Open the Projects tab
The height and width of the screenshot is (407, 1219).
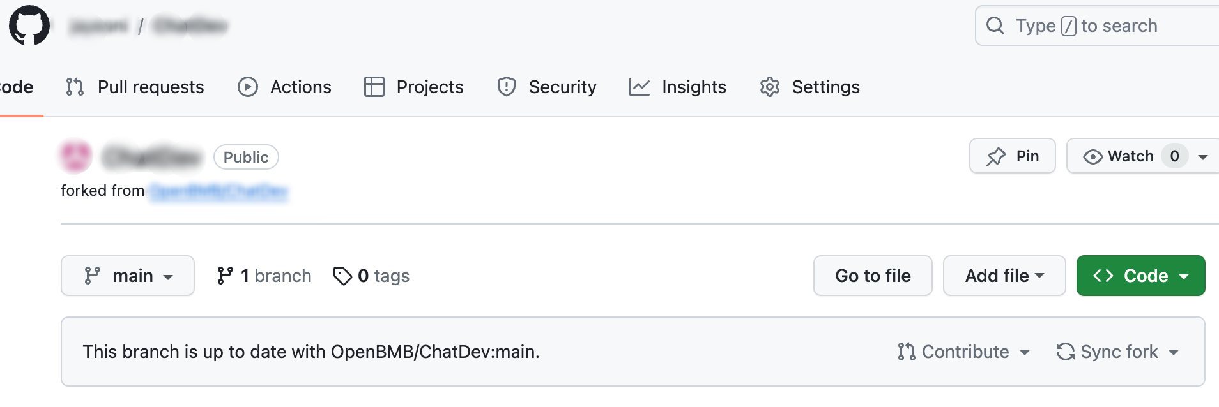point(413,87)
